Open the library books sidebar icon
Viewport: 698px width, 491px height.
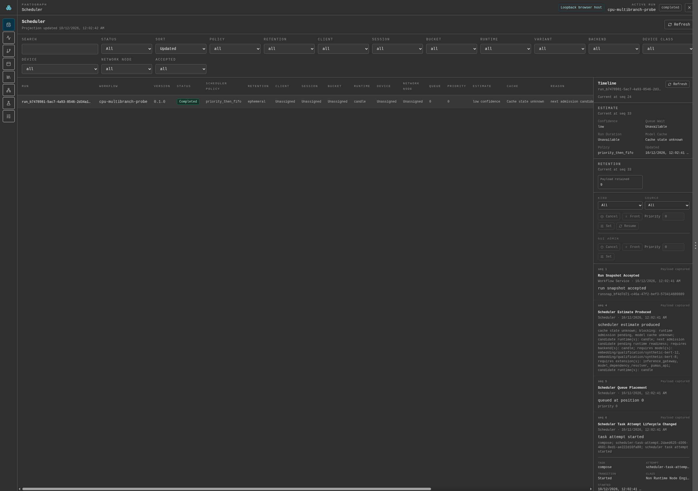point(8,77)
